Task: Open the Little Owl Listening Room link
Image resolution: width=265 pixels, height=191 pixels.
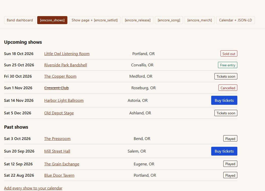Action: pos(67,54)
